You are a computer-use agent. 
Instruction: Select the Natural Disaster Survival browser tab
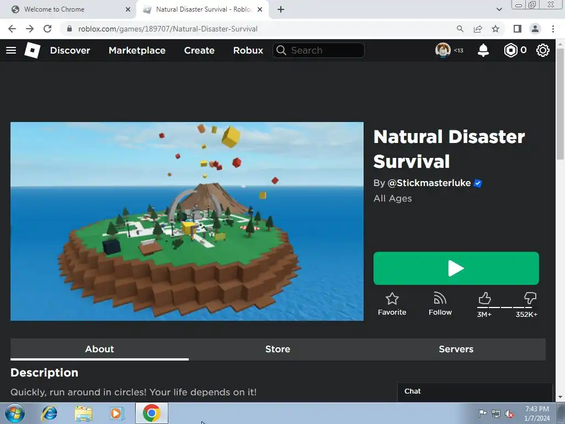tap(202, 9)
